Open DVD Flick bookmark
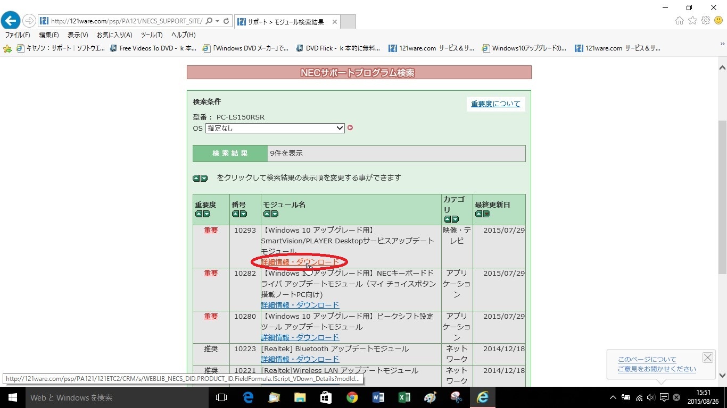Image resolution: width=727 pixels, height=408 pixels. pos(338,48)
